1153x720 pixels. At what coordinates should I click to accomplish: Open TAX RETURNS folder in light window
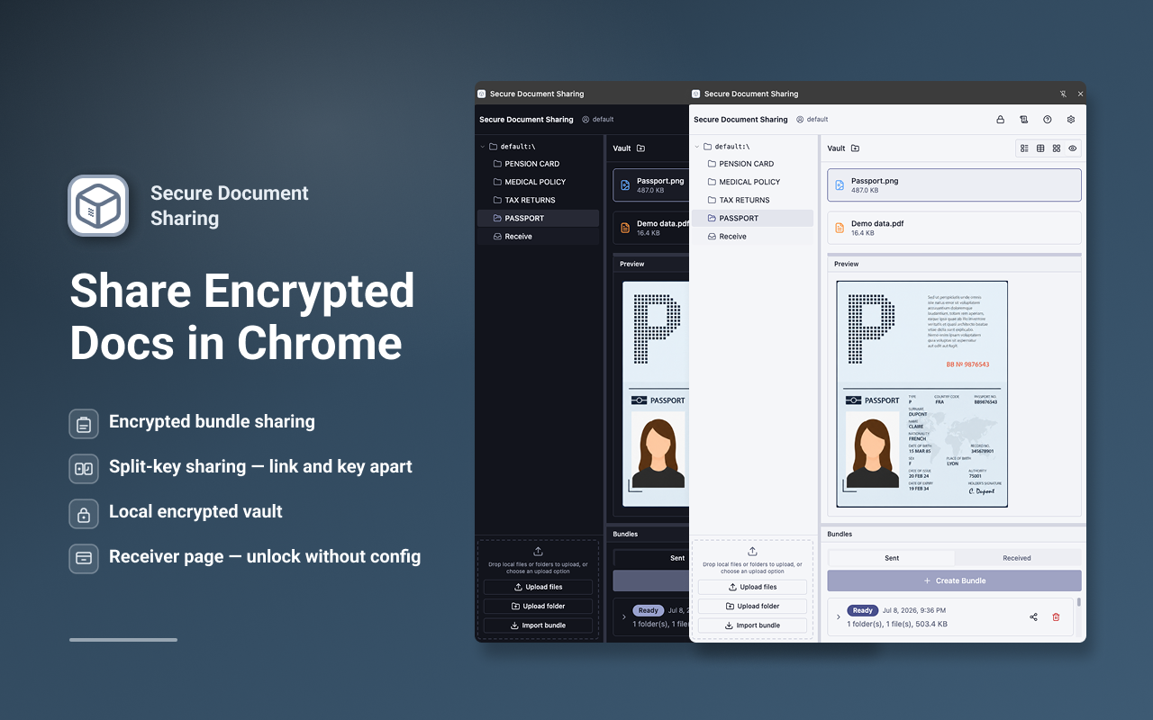pyautogui.click(x=752, y=200)
